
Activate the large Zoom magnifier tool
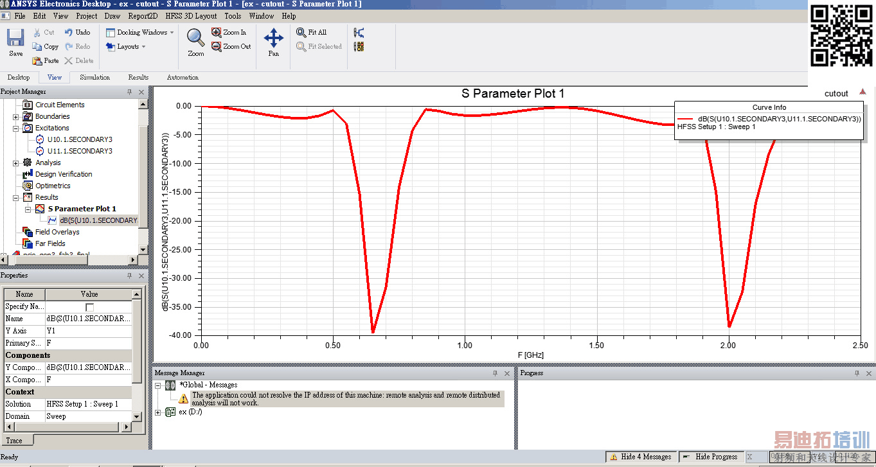click(x=196, y=38)
